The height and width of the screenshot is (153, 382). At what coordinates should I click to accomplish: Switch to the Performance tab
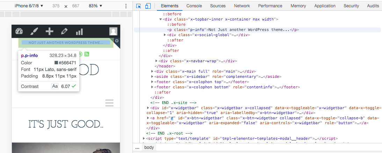[x=270, y=6]
